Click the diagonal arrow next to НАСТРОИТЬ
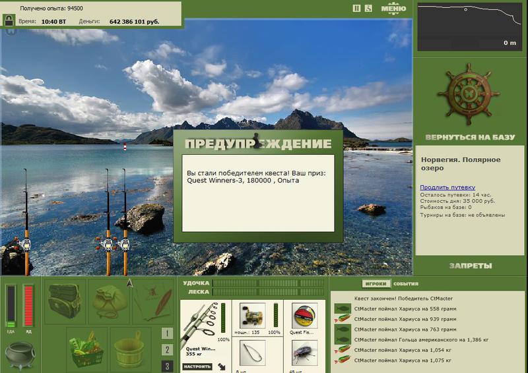Image resolution: width=528 pixels, height=373 pixels. [x=222, y=366]
